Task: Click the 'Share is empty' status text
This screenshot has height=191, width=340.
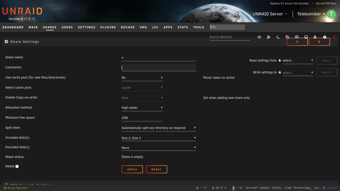Action: [132, 157]
